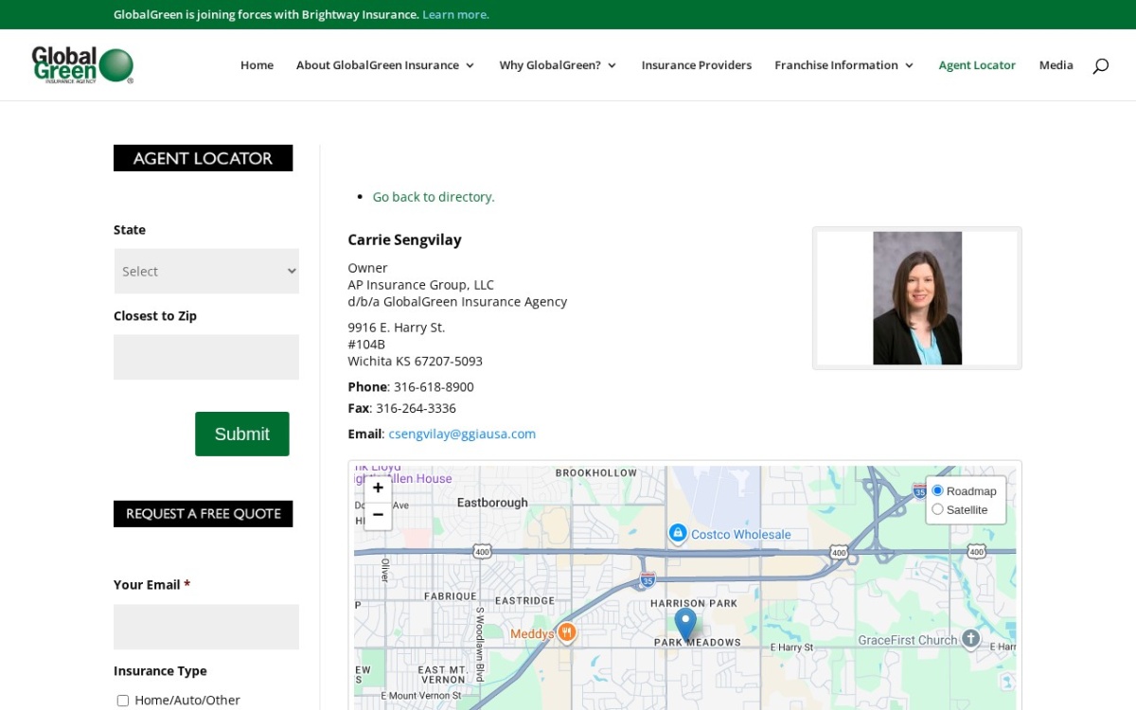
Task: Click the Costco Wholesale map marker
Action: 678,534
